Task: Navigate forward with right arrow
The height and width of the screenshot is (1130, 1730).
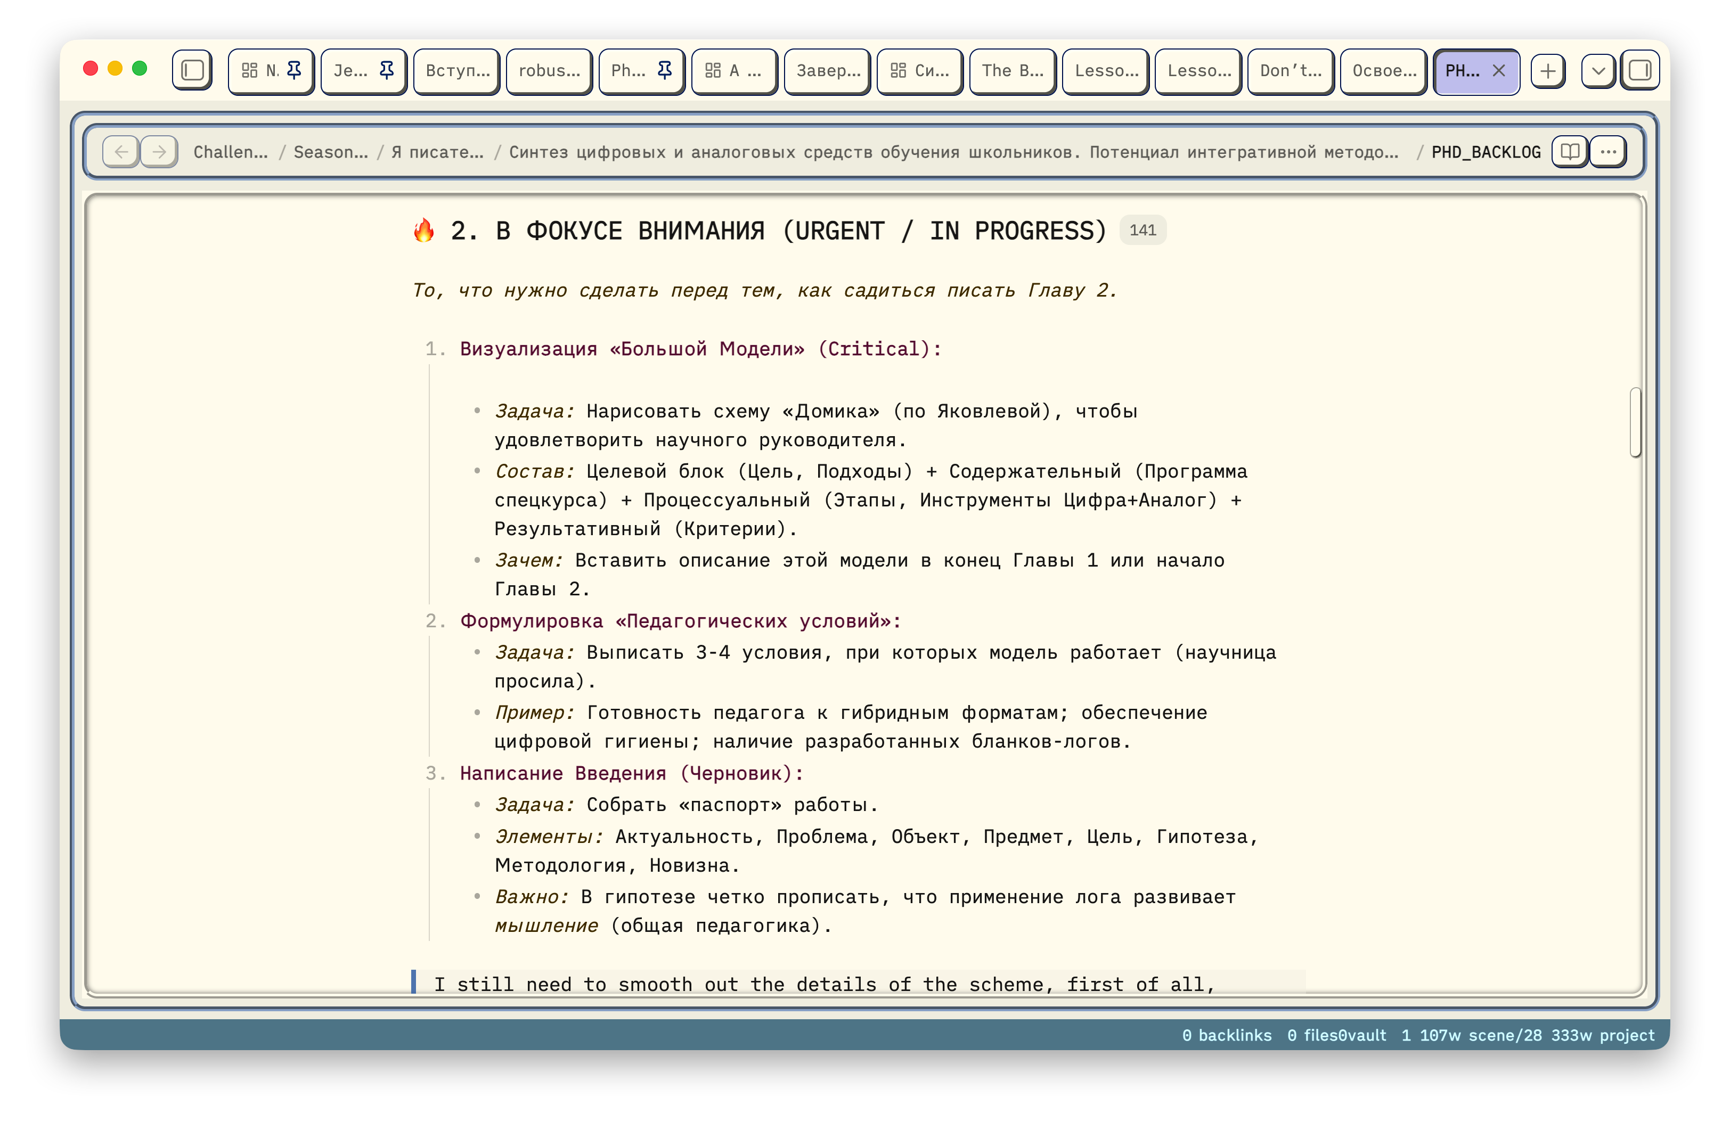Action: (x=159, y=152)
